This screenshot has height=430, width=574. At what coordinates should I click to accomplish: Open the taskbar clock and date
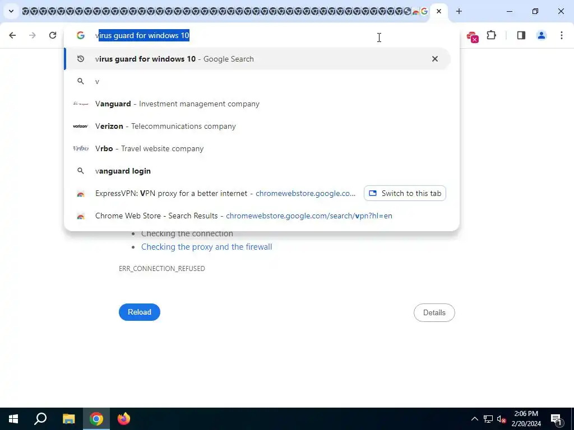click(526, 419)
